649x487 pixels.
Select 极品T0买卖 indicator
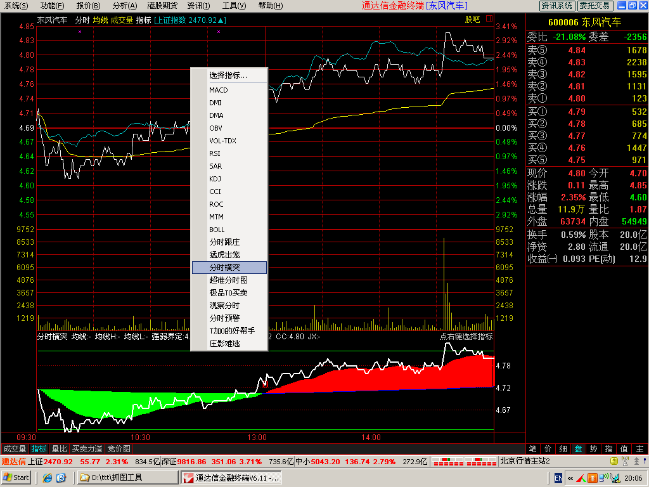pos(229,293)
